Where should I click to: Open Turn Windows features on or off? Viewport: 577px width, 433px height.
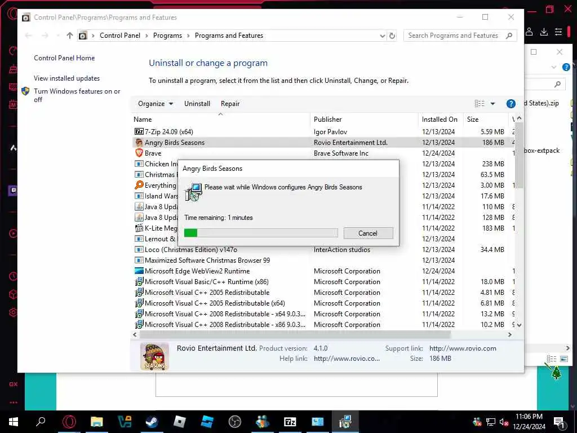coord(77,95)
